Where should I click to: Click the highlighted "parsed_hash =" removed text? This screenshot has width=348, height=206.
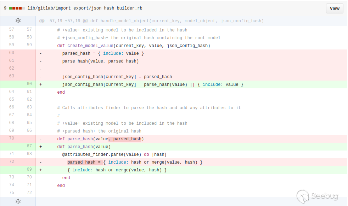tap(85, 162)
